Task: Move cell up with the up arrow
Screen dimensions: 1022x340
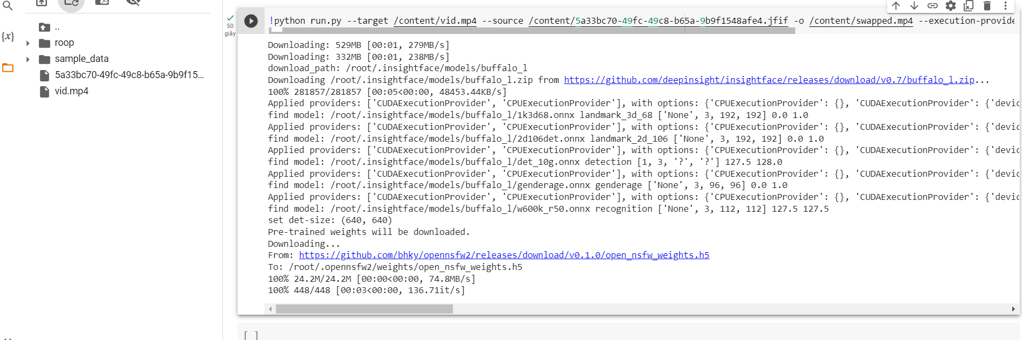Action: click(896, 6)
